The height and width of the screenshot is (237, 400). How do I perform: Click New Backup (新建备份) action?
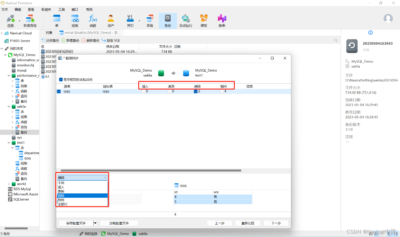70,40
